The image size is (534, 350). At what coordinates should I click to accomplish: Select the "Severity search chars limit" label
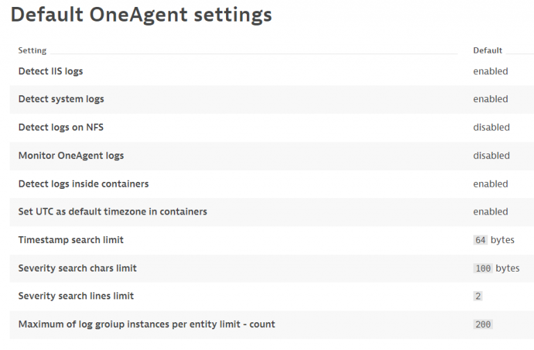(x=77, y=268)
